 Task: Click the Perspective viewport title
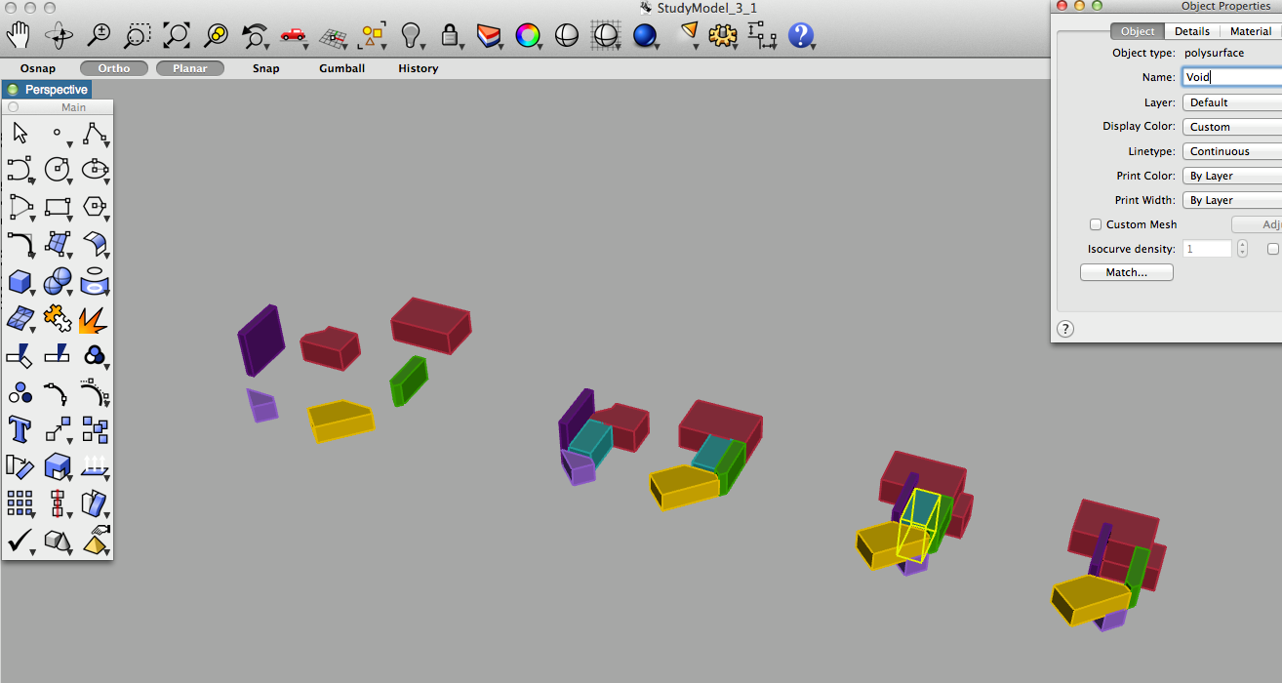pos(56,90)
